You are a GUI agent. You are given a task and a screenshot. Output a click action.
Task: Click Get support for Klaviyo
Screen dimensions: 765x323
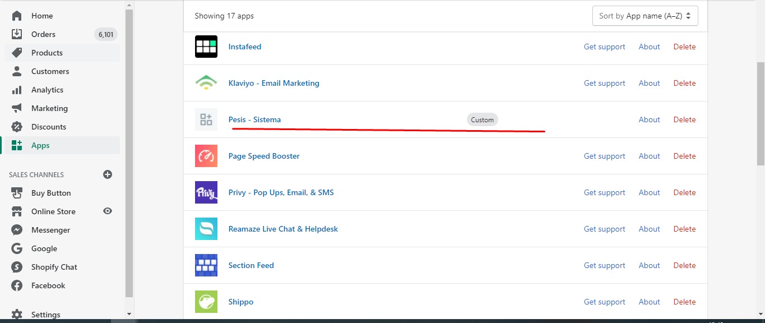click(604, 83)
